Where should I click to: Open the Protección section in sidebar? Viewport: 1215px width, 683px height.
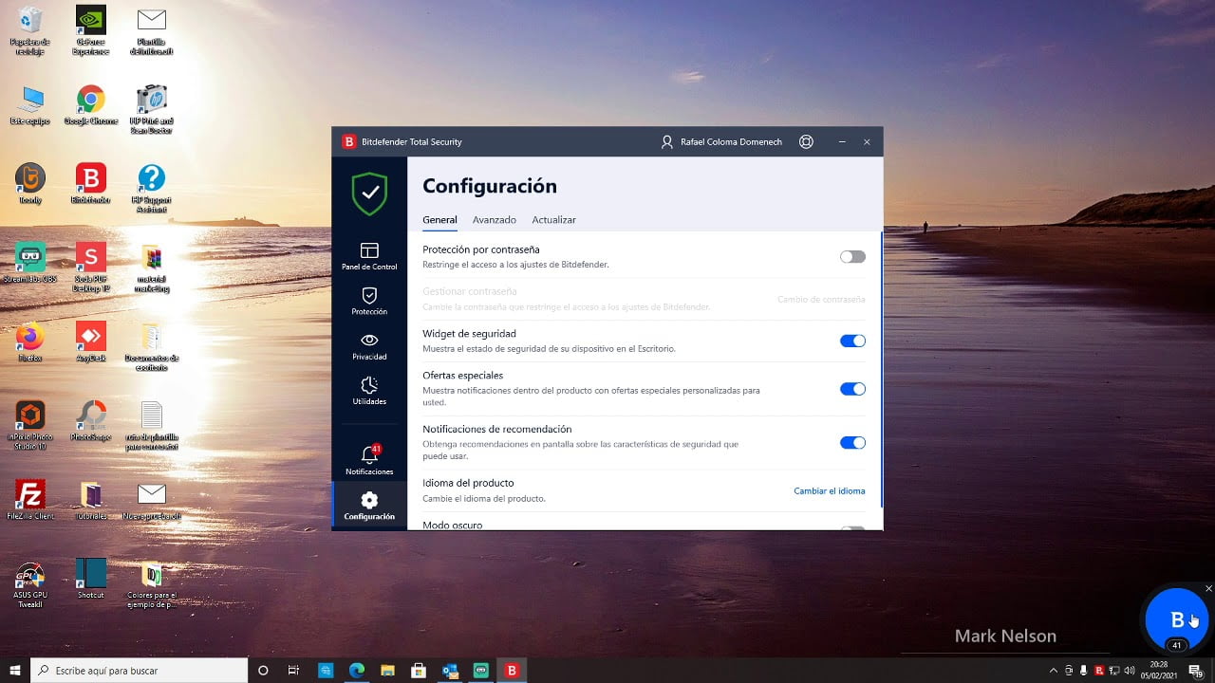(369, 301)
